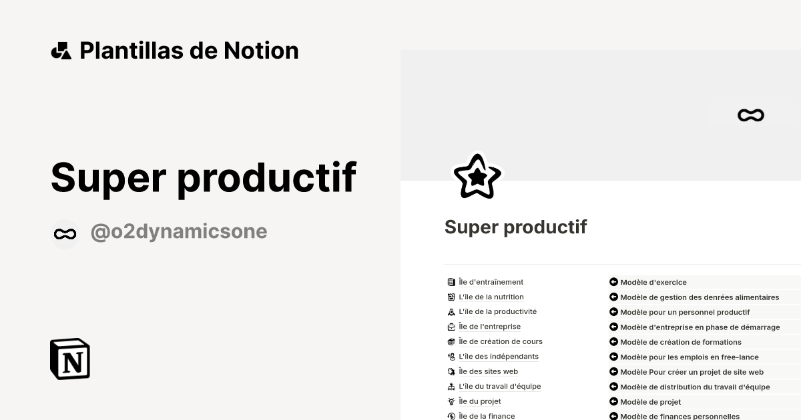Viewport: 801px width, 420px height.
Task: Open Modèle de gestion des denrées alimentaires
Action: click(700, 297)
